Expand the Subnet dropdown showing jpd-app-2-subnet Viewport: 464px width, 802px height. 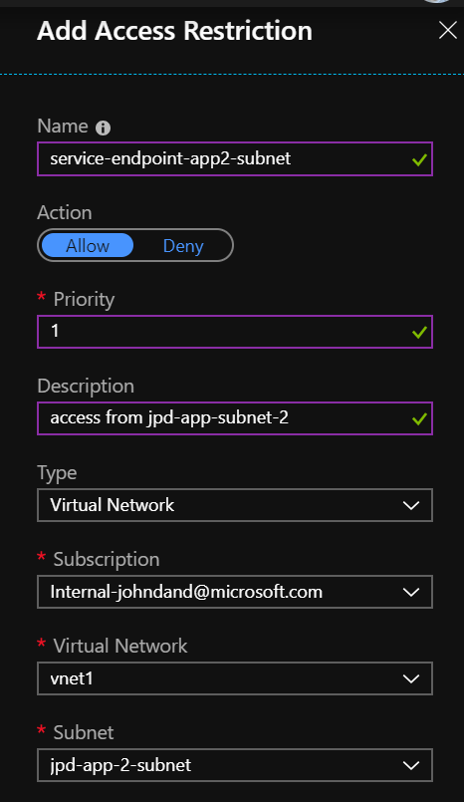(235, 765)
